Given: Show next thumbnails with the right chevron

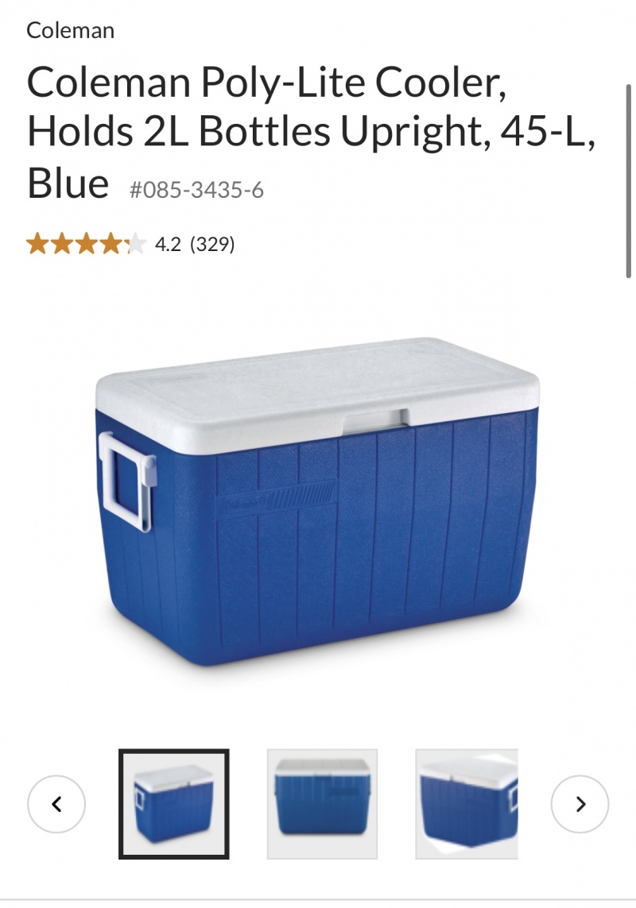Looking at the screenshot, I should [x=580, y=804].
